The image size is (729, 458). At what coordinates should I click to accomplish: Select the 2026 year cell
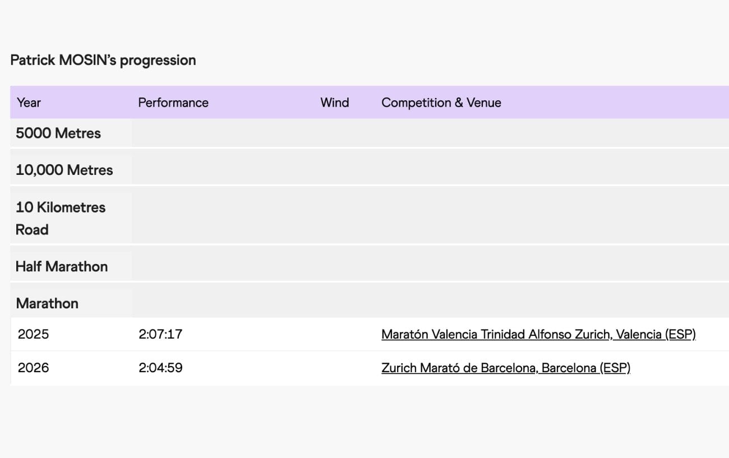(x=34, y=368)
